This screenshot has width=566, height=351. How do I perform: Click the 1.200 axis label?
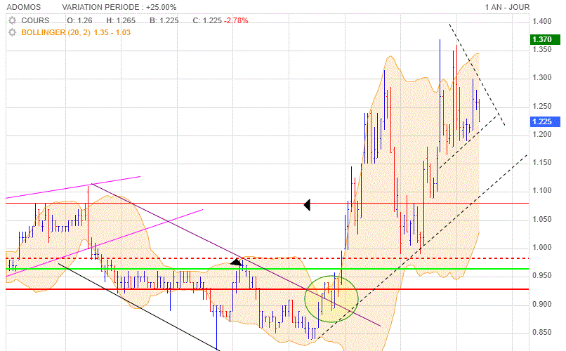[542, 134]
